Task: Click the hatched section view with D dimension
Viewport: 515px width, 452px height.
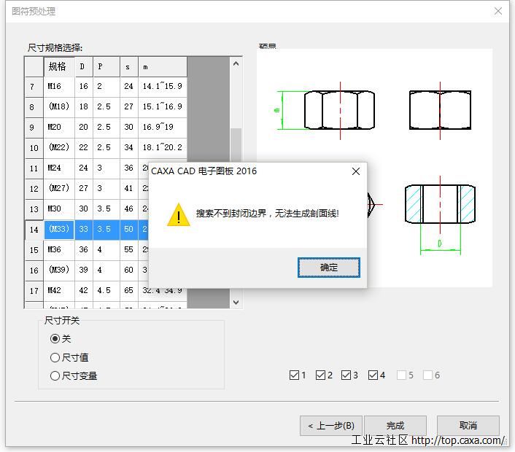Action: (440, 215)
